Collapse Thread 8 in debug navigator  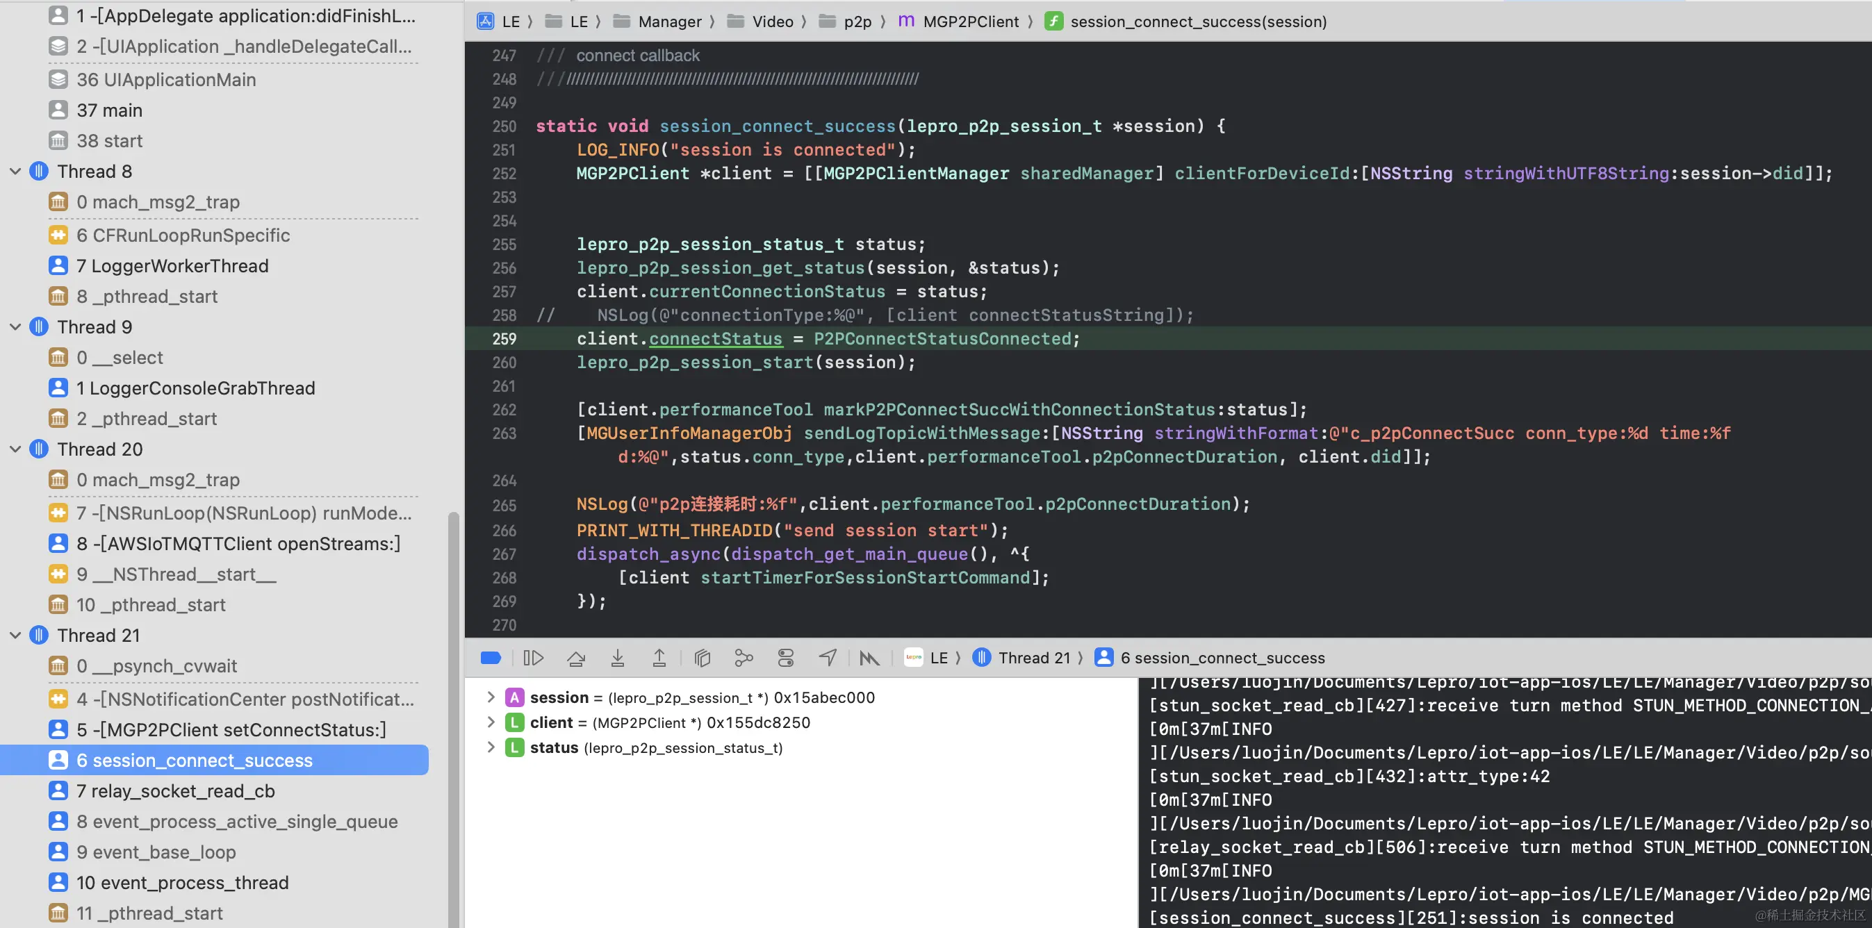tap(15, 172)
